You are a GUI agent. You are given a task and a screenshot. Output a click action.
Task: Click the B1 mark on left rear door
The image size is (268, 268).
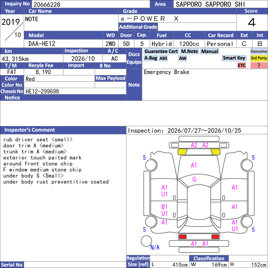pyautogui.click(x=164, y=207)
